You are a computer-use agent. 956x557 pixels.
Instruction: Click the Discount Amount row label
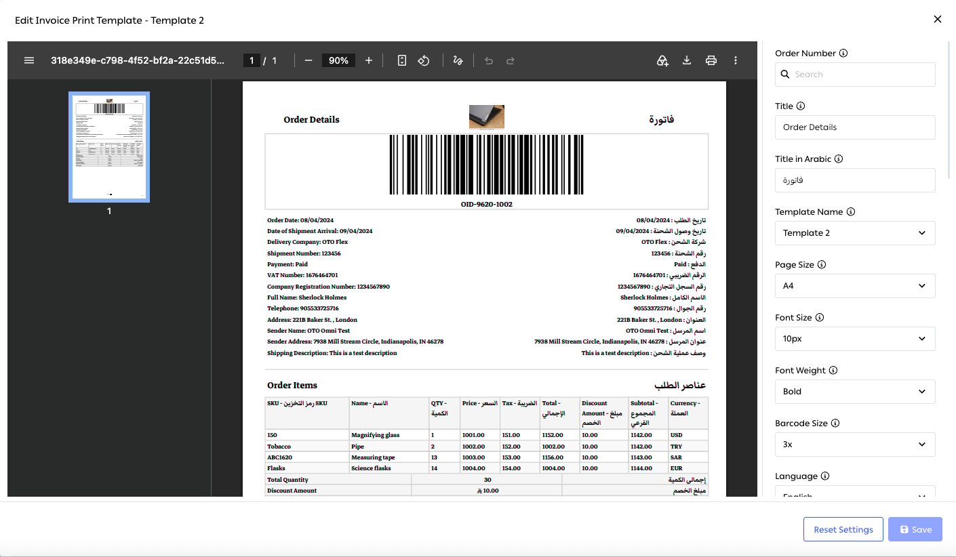pyautogui.click(x=292, y=491)
